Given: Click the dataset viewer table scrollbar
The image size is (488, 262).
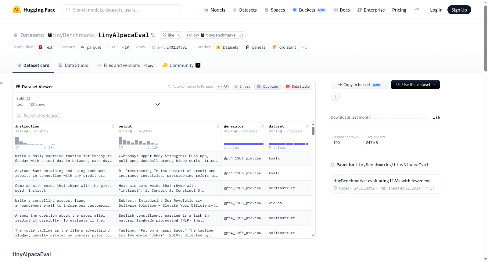Looking at the screenshot, I should click(313, 131).
